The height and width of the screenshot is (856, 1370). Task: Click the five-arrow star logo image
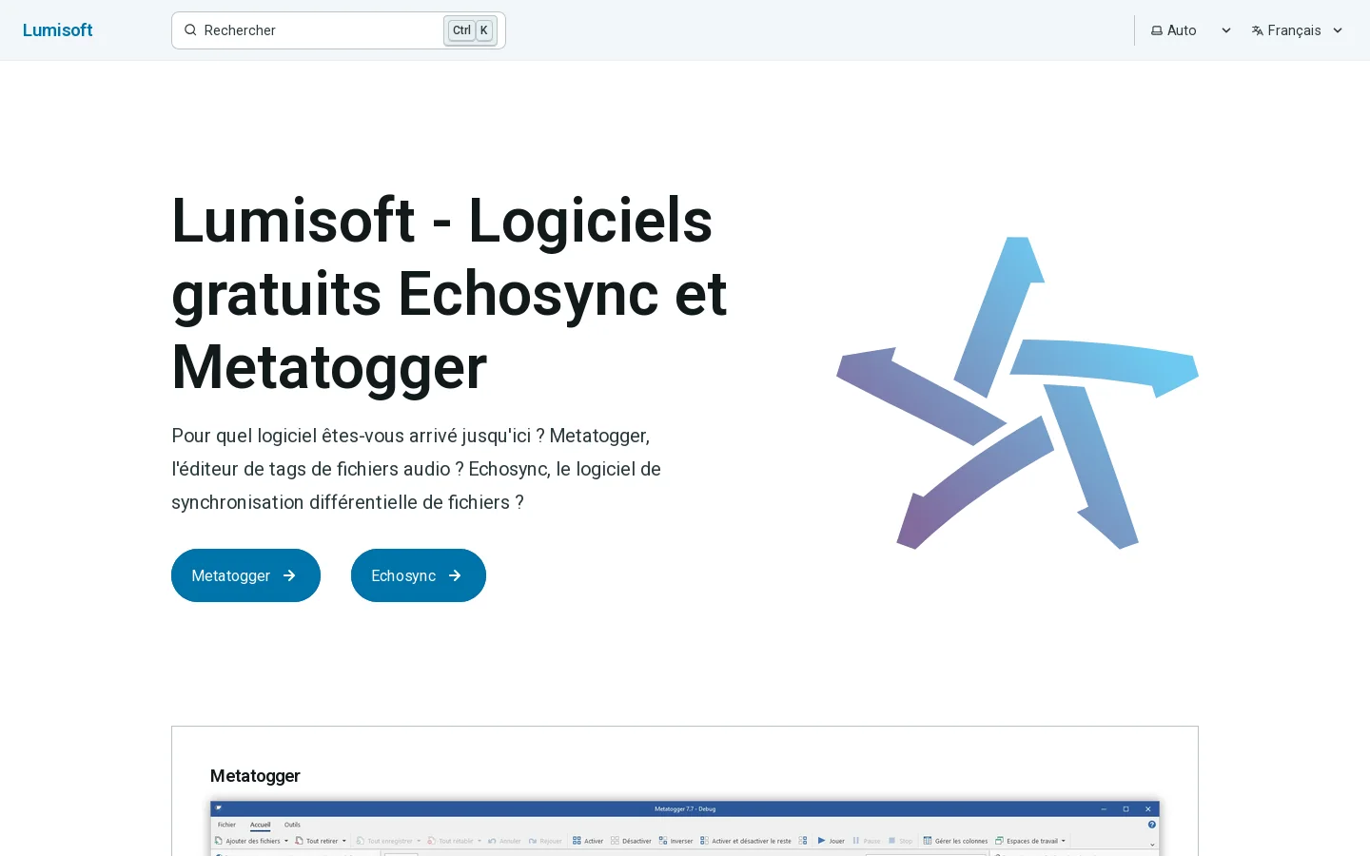point(1017,393)
